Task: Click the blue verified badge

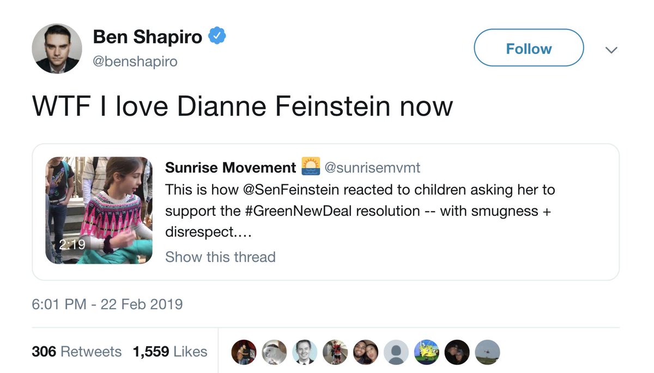Action: (x=217, y=38)
